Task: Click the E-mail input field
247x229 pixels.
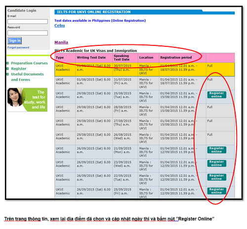Action: pyautogui.click(x=28, y=22)
